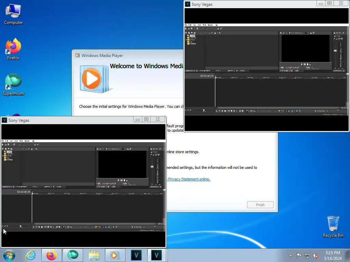Click Save icon in lower Sony Vegas toolbar
The width and height of the screenshot is (350, 262).
(8, 145)
